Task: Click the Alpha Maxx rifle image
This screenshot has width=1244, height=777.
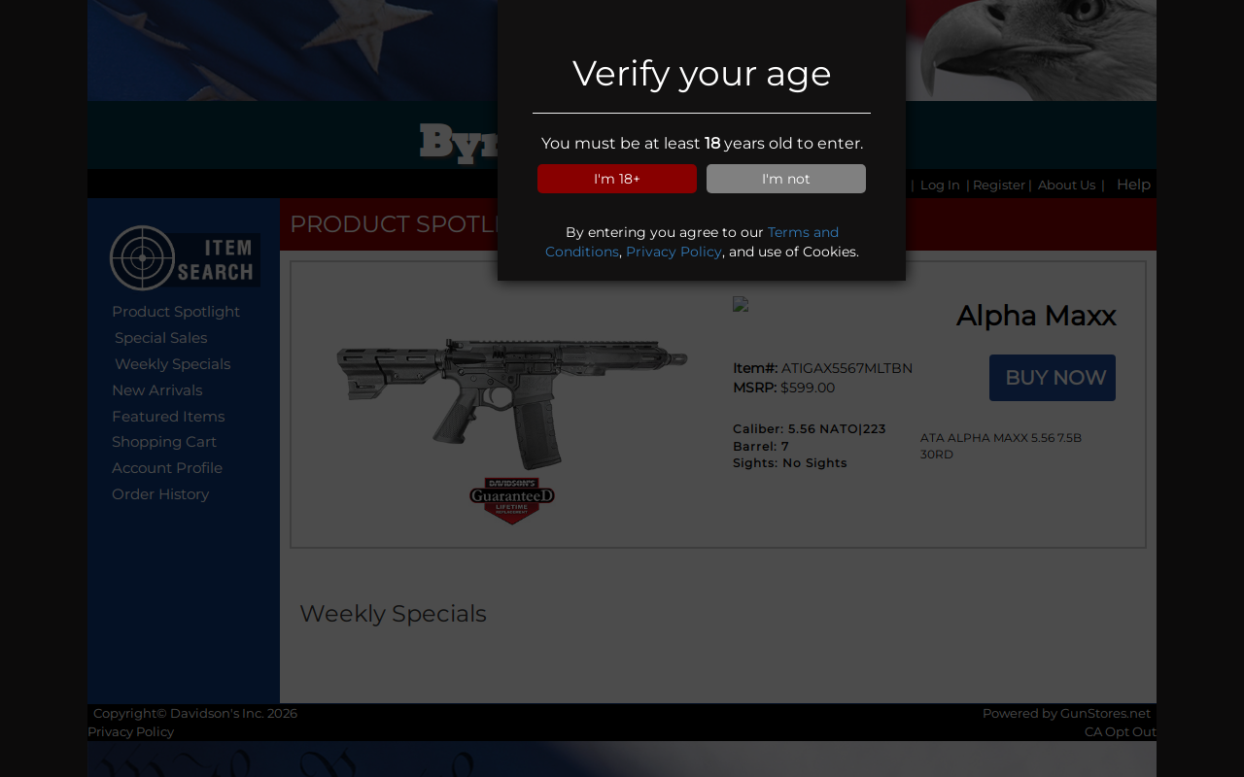Action: (512, 404)
